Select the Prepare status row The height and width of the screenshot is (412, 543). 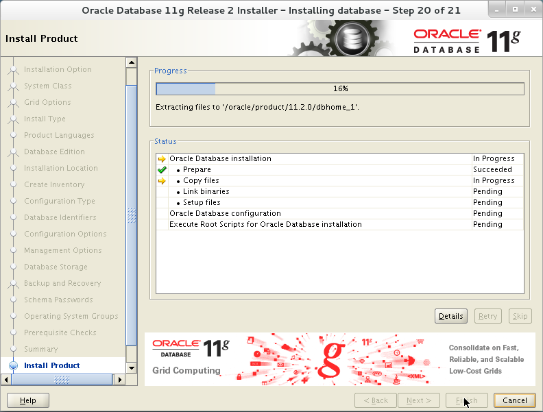click(340, 169)
